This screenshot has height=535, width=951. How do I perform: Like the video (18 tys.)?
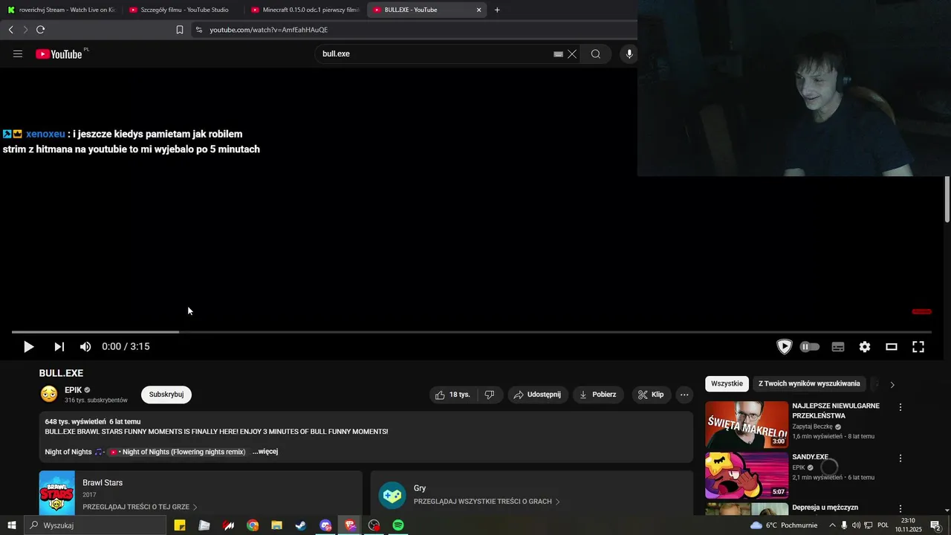click(453, 395)
